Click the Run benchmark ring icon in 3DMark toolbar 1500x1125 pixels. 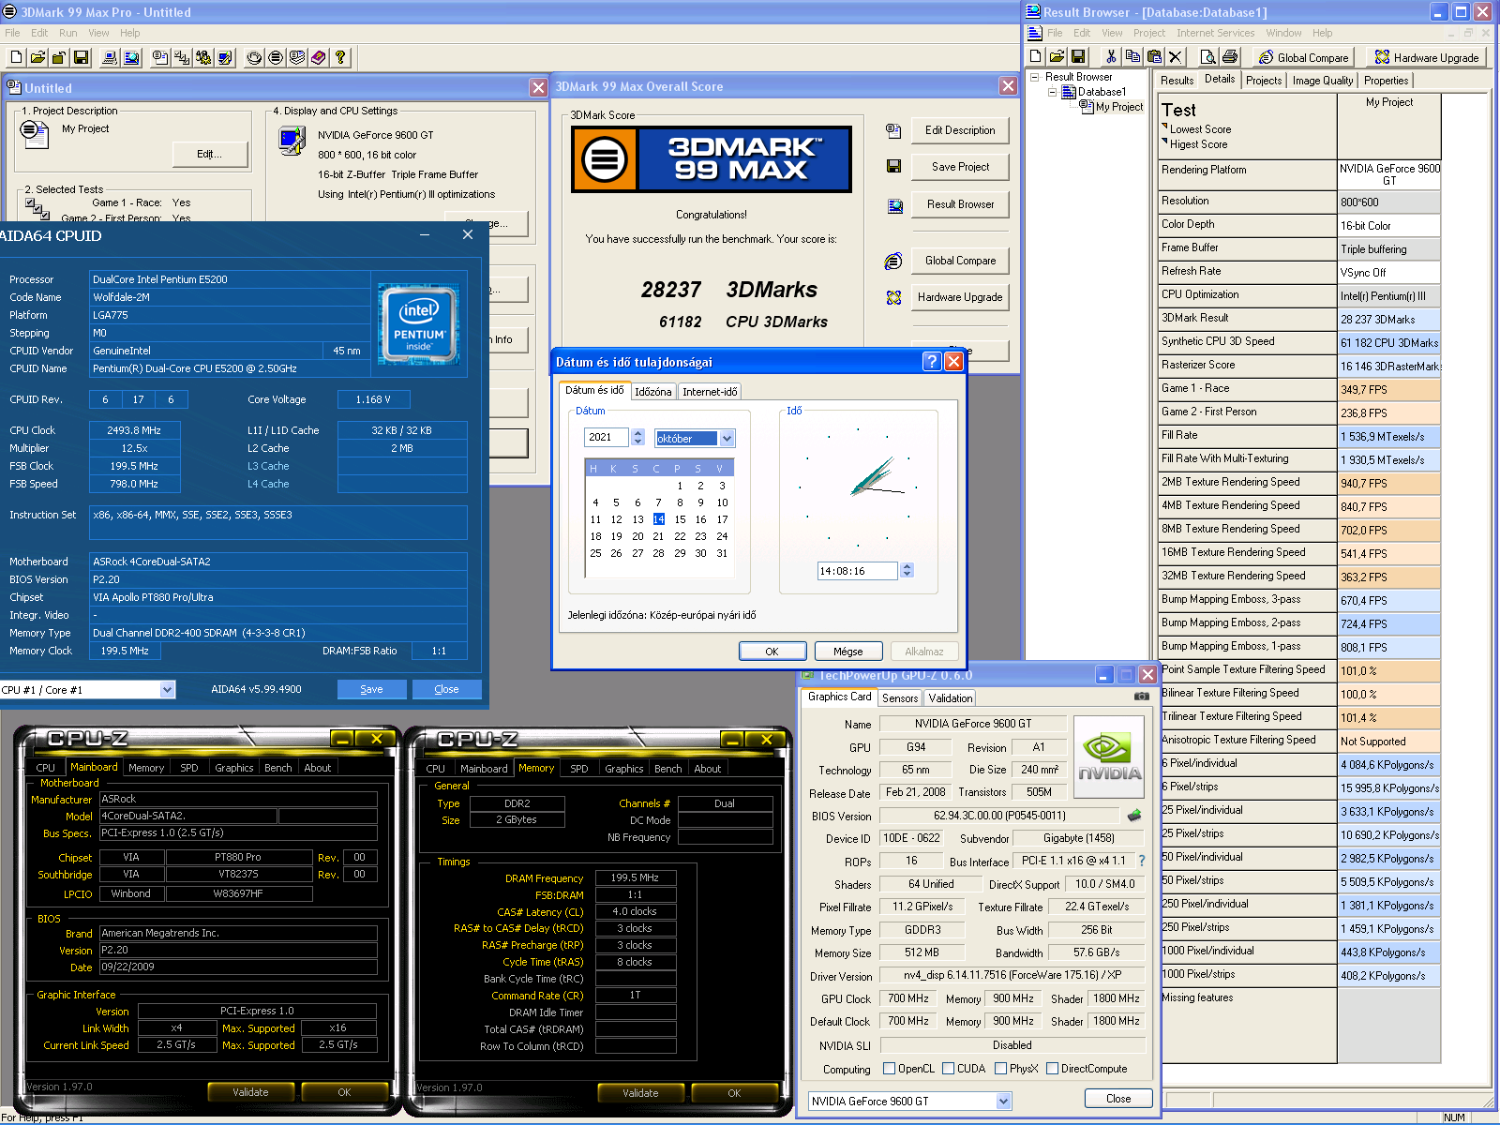point(254,57)
